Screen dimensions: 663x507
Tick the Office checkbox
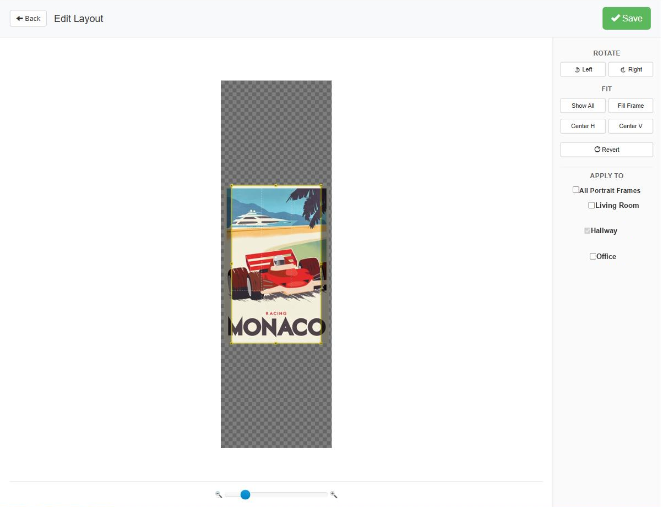tap(593, 256)
